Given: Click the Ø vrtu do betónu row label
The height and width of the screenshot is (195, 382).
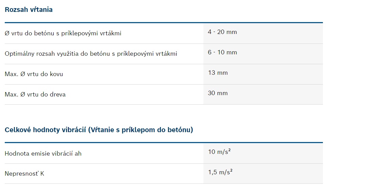Looking at the screenshot, I should (x=63, y=33).
